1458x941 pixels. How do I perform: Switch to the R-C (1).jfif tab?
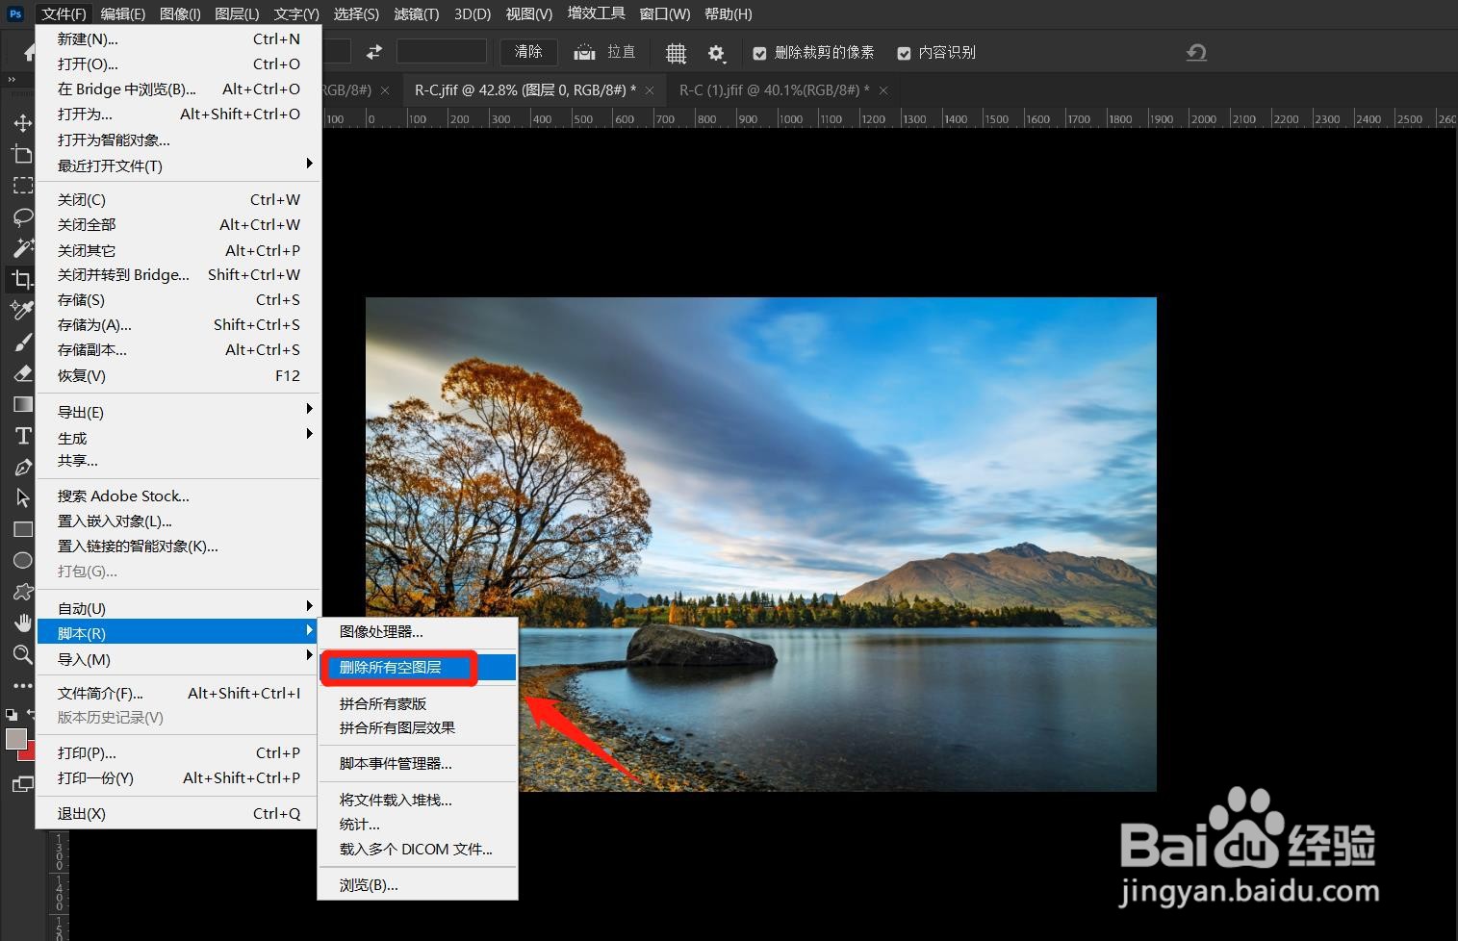pyautogui.click(x=770, y=89)
